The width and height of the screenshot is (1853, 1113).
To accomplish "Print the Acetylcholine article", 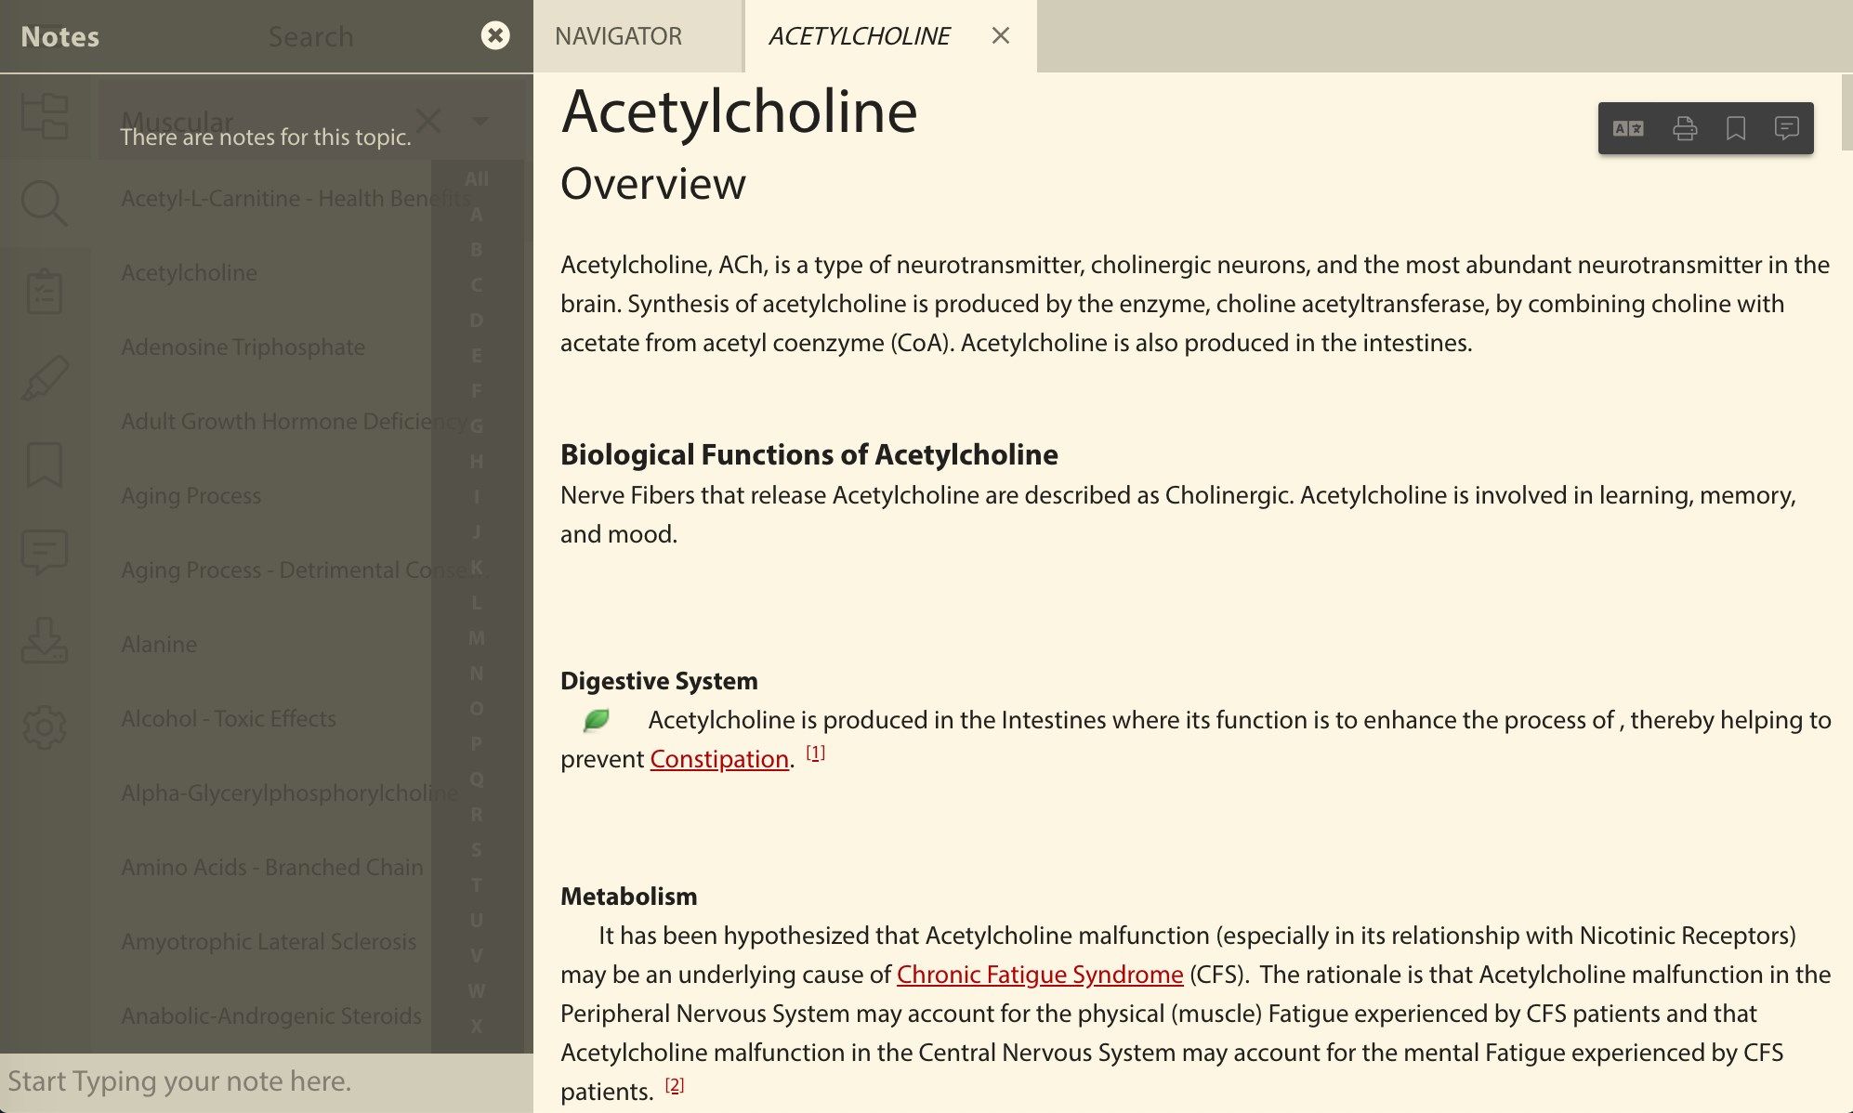I will click(1684, 128).
